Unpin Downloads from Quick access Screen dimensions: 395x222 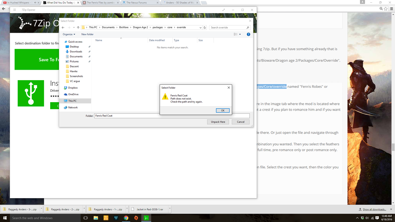89,51
